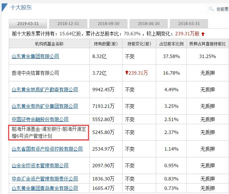This screenshot has height=194, width=229.
Task: Click the 质押占其直接持股比 column header
Action: pyautogui.click(x=207, y=44)
